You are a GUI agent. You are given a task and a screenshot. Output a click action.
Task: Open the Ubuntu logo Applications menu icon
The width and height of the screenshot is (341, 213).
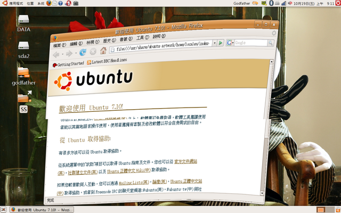(5, 3)
